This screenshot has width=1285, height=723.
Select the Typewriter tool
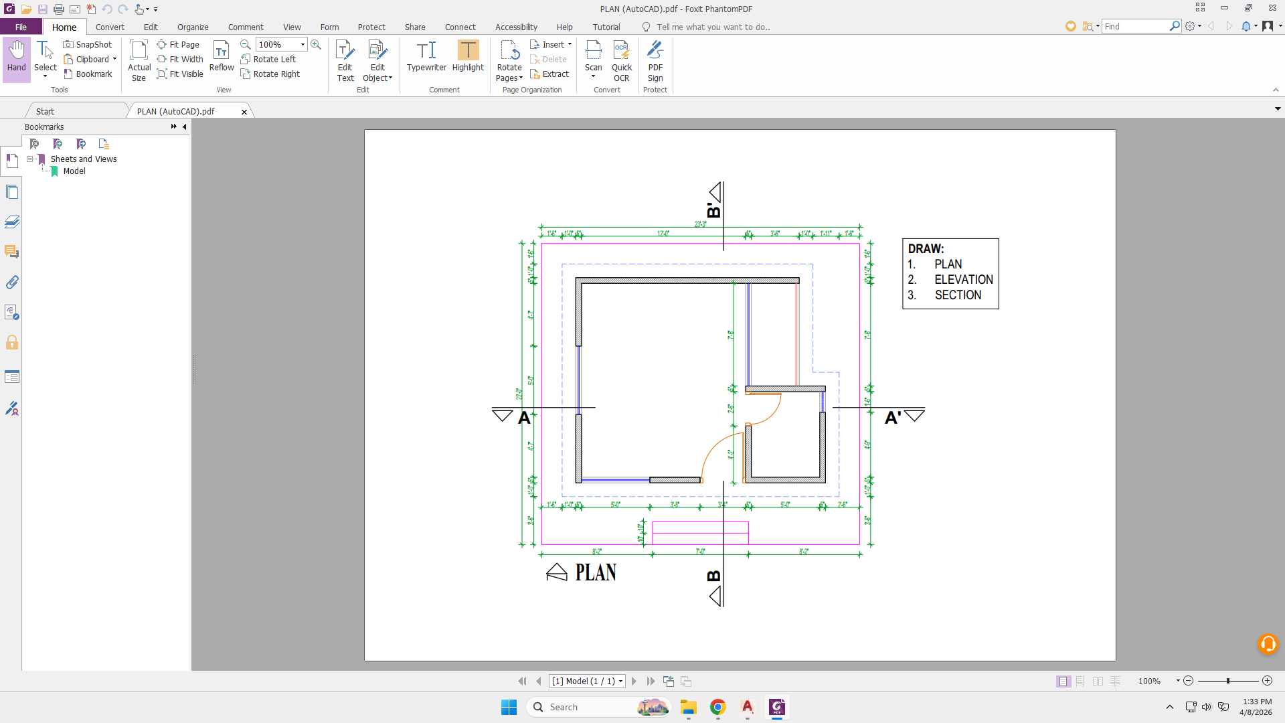pos(426,56)
